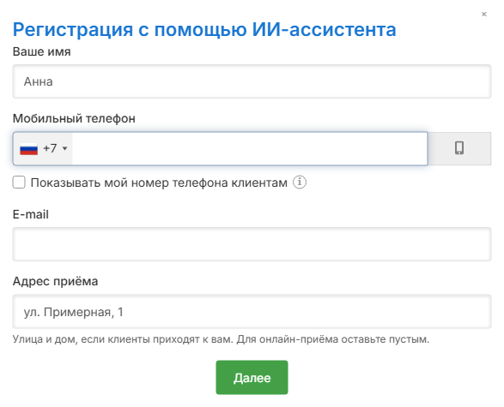Viewport: 504px width, 407px height.
Task: Click the green Далее button
Action: [x=252, y=377]
